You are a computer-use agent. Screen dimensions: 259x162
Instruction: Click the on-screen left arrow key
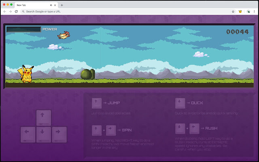(28, 134)
